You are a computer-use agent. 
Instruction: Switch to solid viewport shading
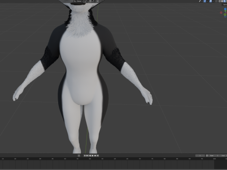(222, 1)
